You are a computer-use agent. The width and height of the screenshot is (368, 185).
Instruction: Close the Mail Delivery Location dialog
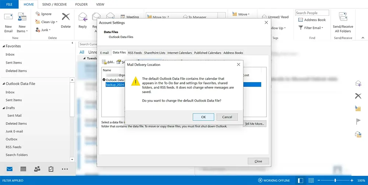point(238,64)
